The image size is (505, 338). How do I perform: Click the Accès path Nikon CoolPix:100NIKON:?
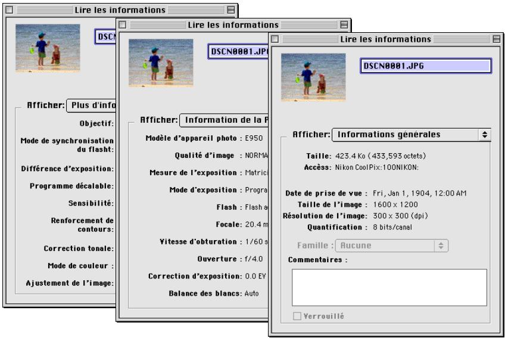click(x=377, y=168)
